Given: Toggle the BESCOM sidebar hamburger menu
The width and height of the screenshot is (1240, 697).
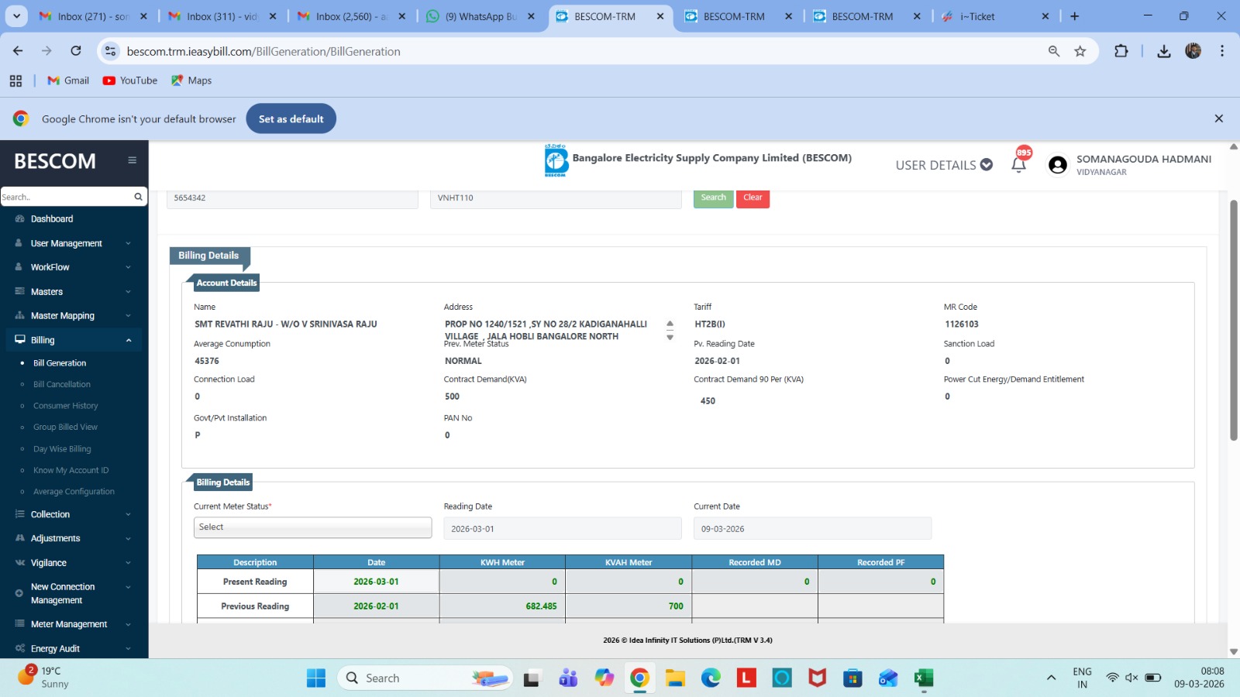Looking at the screenshot, I should (132, 160).
